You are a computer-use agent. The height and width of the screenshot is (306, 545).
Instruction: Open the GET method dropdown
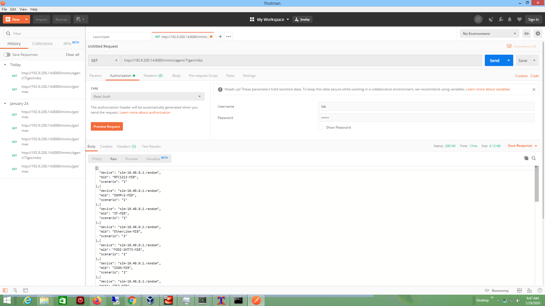pos(104,60)
